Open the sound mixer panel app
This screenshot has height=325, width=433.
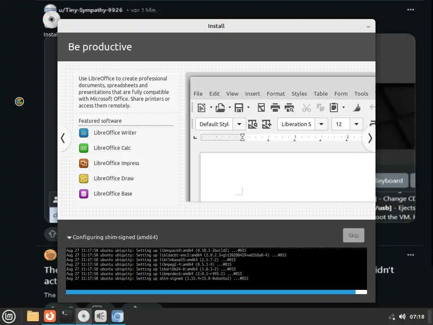pos(101,316)
